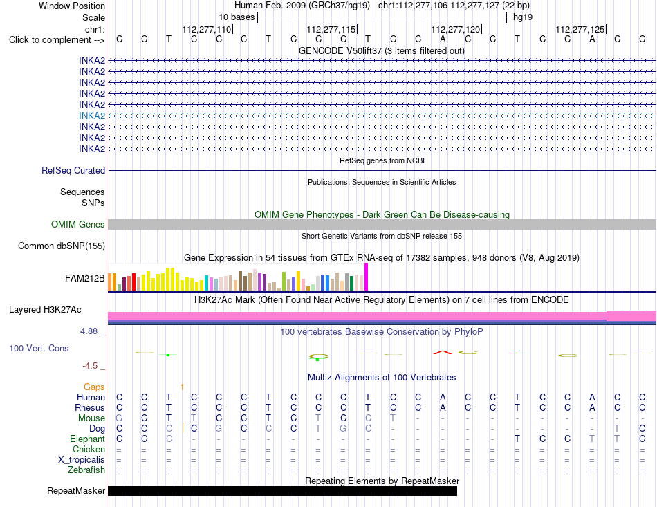
Task: Click the FAM212B expression label
Action: click(x=85, y=278)
